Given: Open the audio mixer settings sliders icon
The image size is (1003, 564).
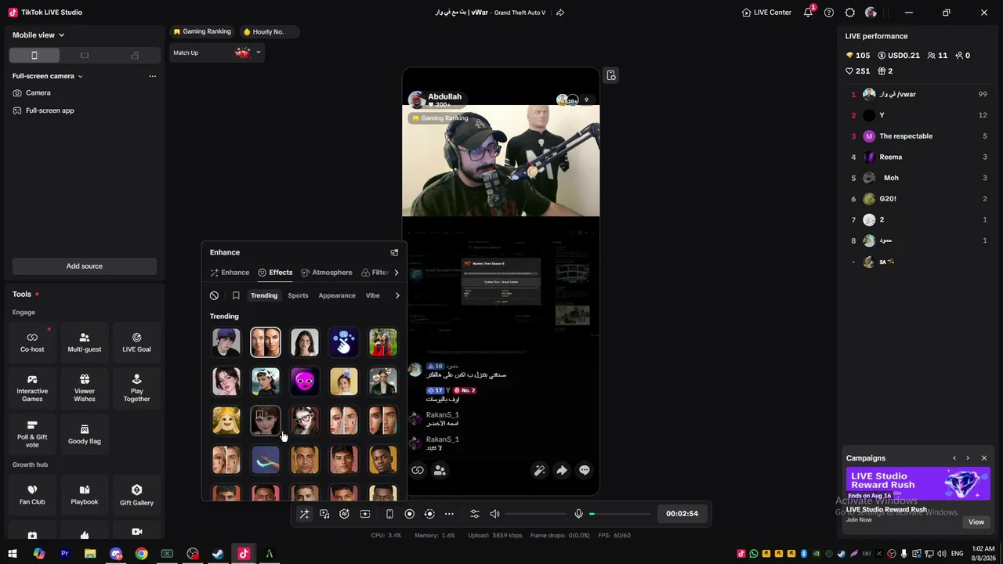Looking at the screenshot, I should (475, 514).
